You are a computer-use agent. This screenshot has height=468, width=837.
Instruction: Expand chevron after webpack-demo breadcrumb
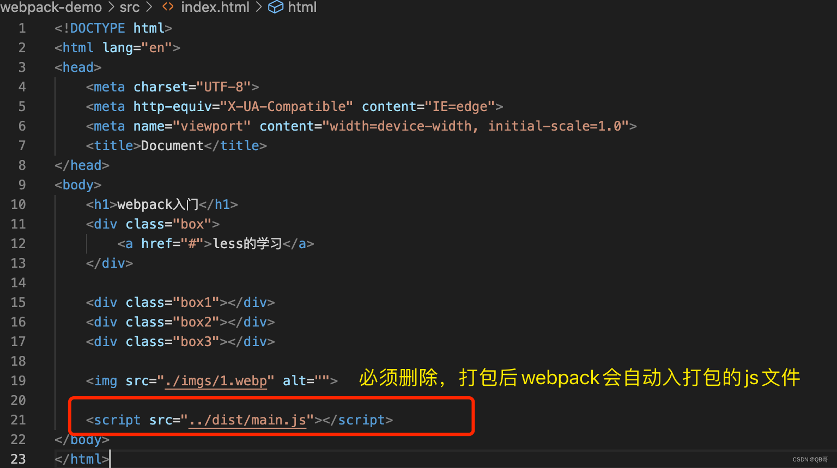click(111, 7)
